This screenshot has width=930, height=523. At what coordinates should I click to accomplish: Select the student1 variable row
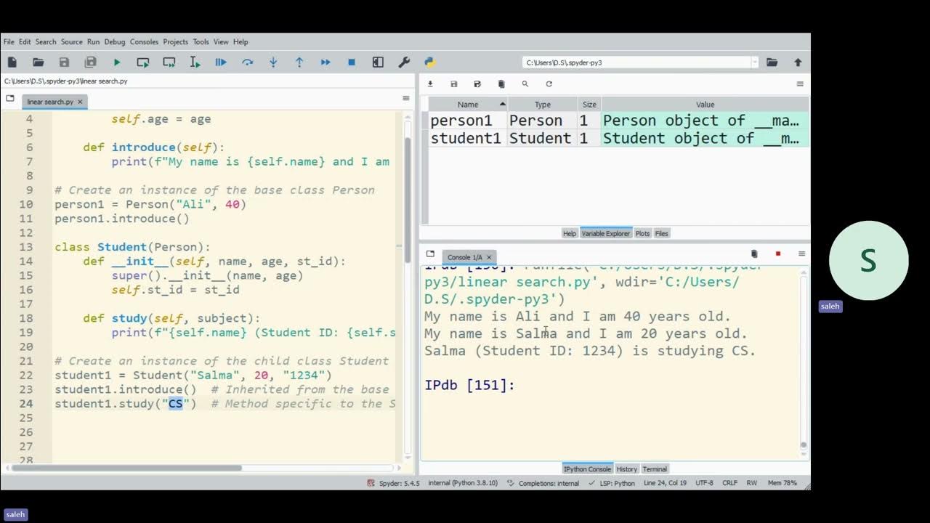coord(618,138)
